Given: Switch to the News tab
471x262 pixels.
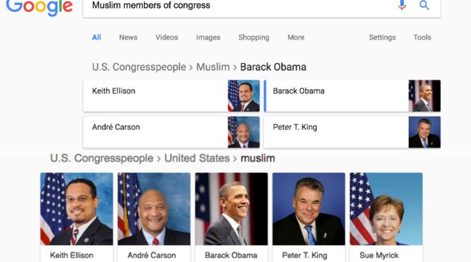Looking at the screenshot, I should tap(128, 38).
